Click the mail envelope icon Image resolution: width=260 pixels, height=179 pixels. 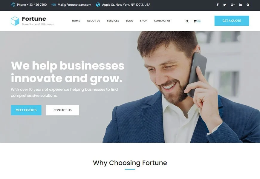pyautogui.click(x=53, y=5)
